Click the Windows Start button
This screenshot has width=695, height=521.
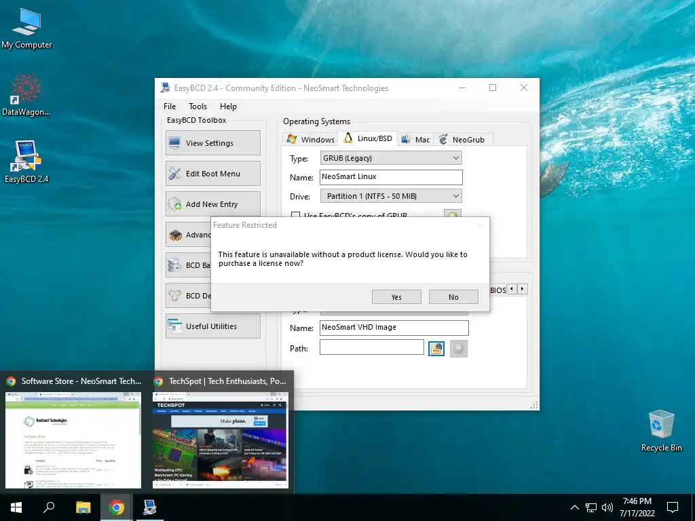(16, 507)
